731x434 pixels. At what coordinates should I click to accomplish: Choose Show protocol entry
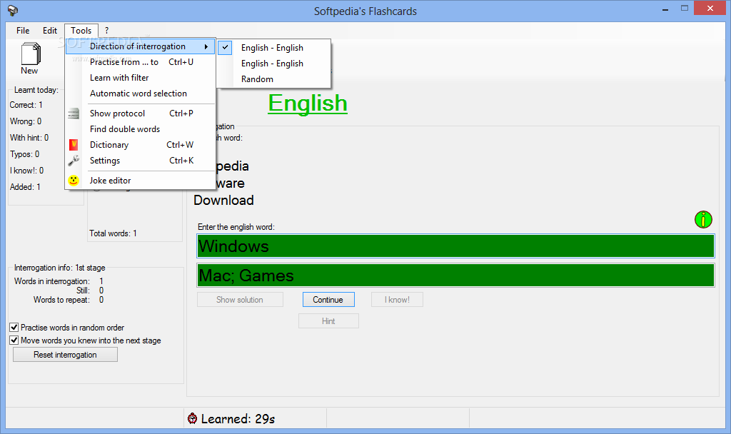141,113
